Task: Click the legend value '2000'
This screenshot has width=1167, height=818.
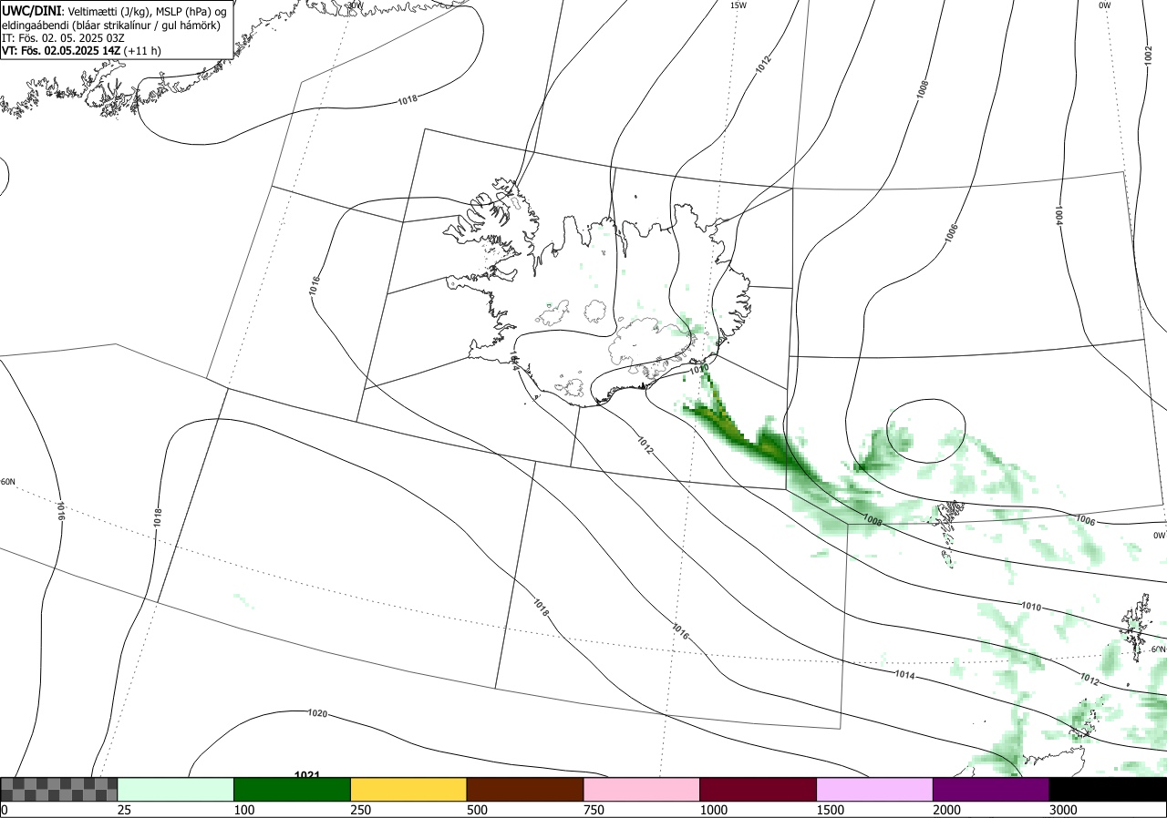Action: (x=946, y=810)
